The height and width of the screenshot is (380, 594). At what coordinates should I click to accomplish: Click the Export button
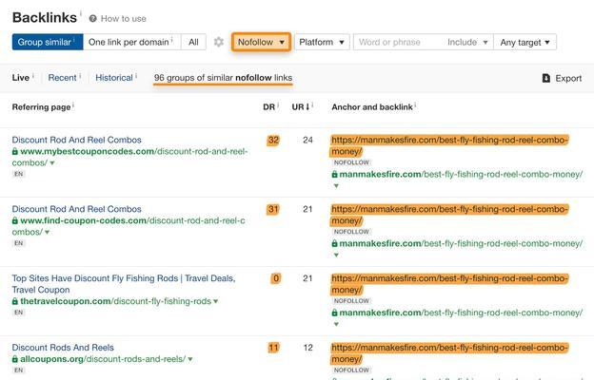(x=562, y=78)
